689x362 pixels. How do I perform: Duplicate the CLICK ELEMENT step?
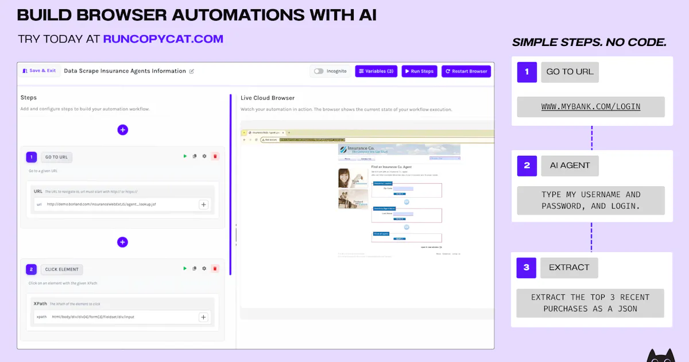(x=195, y=268)
